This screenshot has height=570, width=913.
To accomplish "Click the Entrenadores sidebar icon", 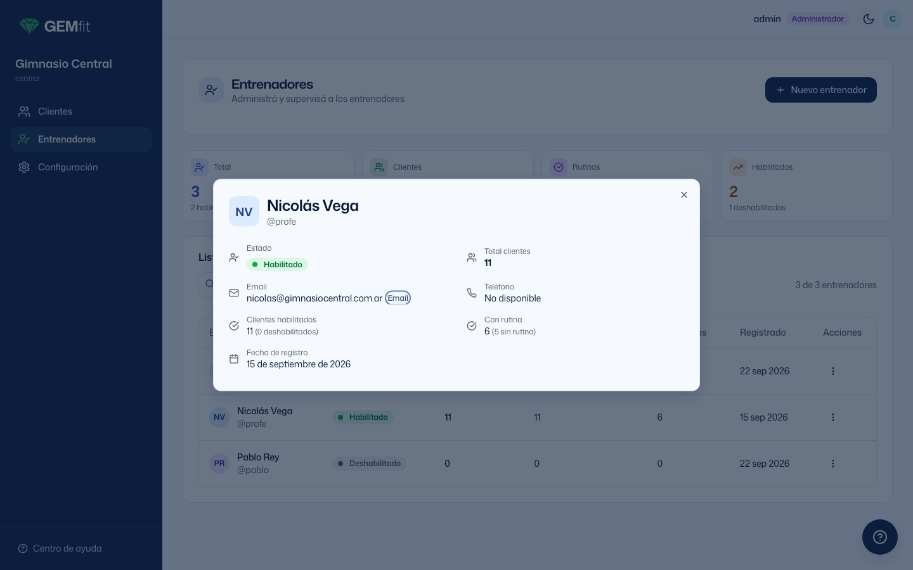I will pos(24,139).
